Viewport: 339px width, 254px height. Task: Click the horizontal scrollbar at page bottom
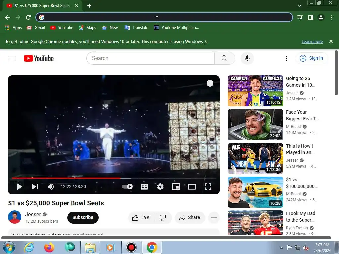[166, 238]
